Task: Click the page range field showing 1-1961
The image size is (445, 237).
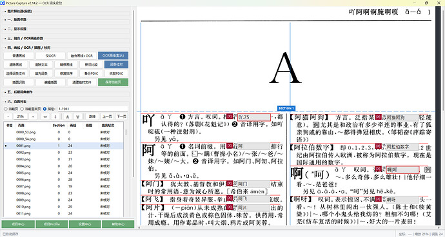Action: pos(92,109)
